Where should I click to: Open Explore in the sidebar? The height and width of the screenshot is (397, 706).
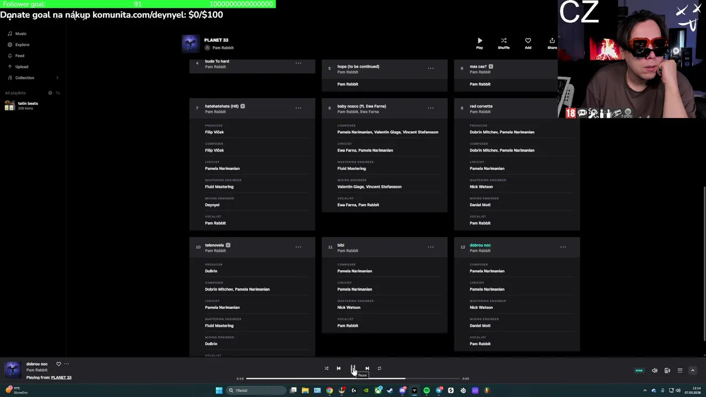[x=22, y=45]
